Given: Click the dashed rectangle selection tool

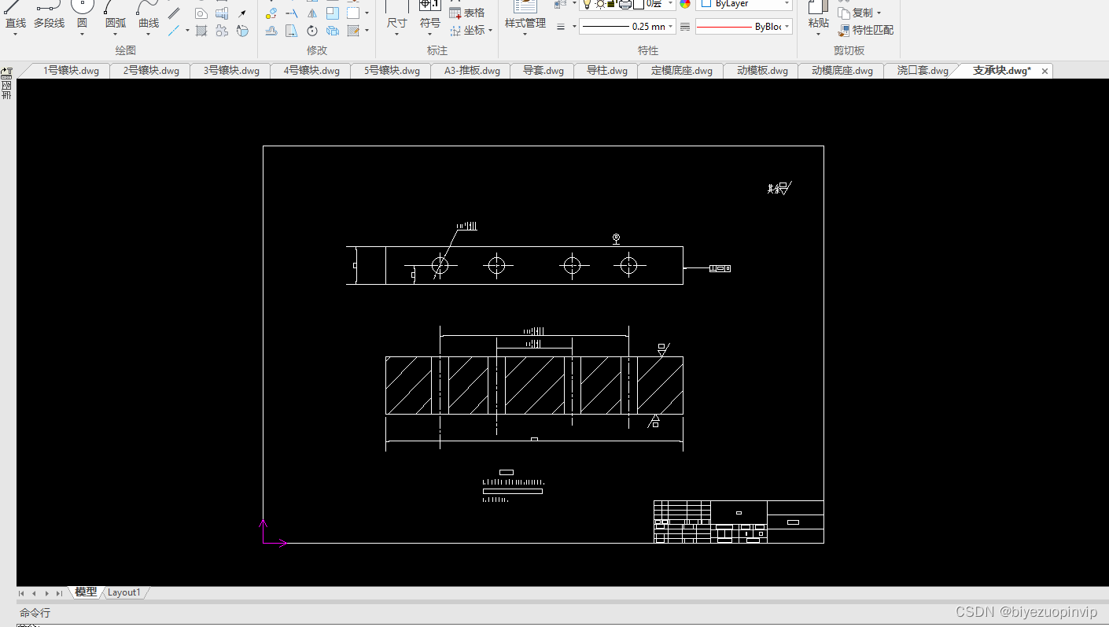Looking at the screenshot, I should click(353, 13).
